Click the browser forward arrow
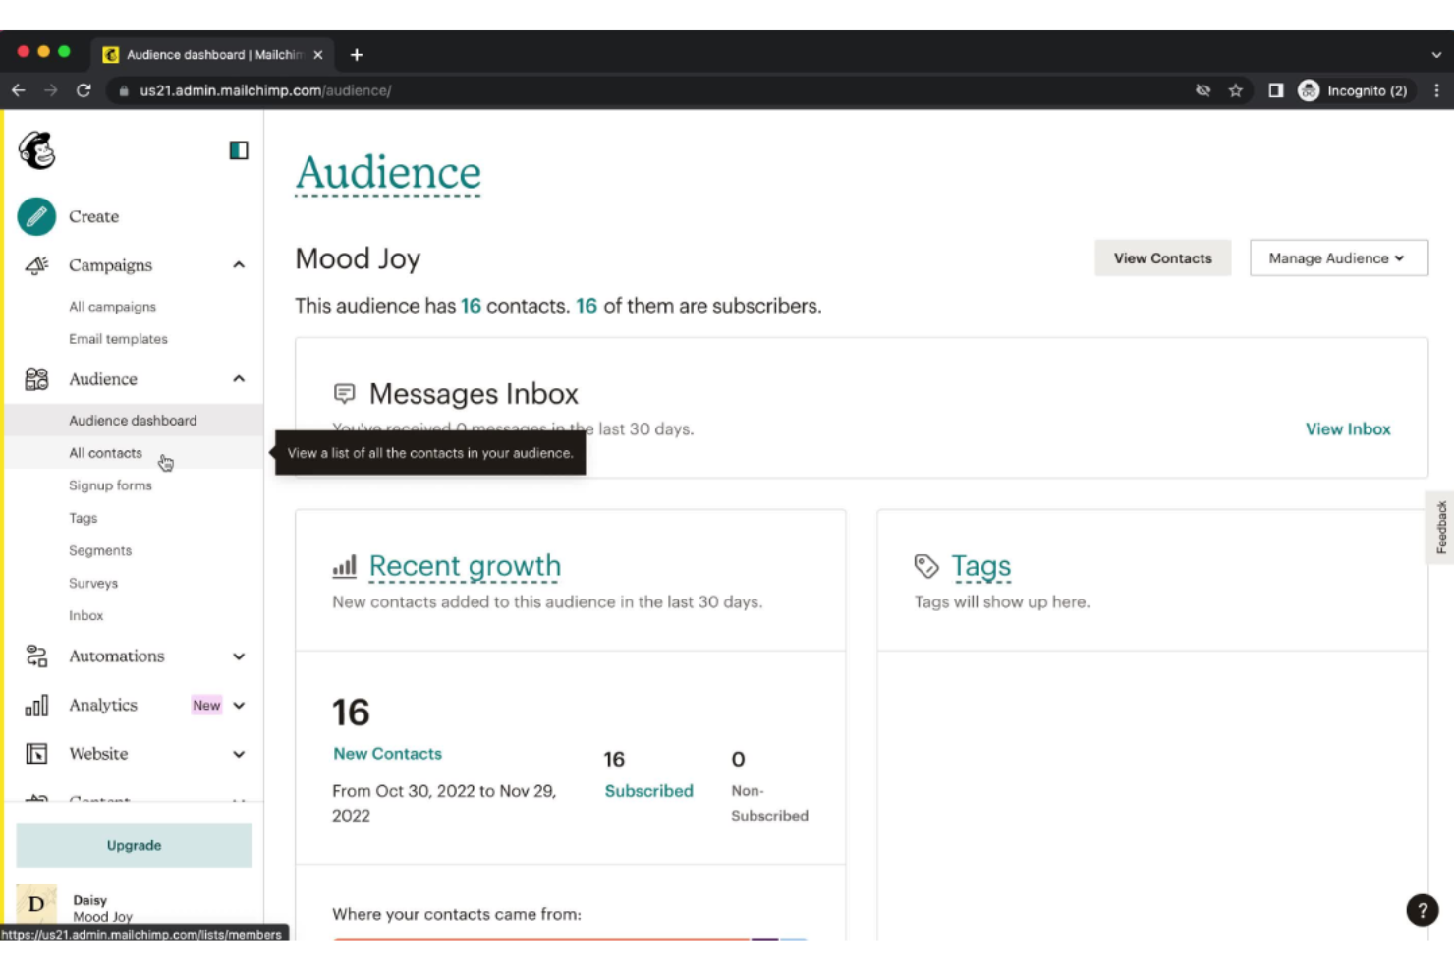The image size is (1454, 970). (51, 90)
